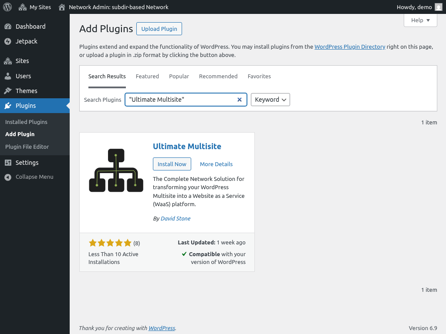
Task: Click the top "1 item" count text
Action: coord(429,122)
